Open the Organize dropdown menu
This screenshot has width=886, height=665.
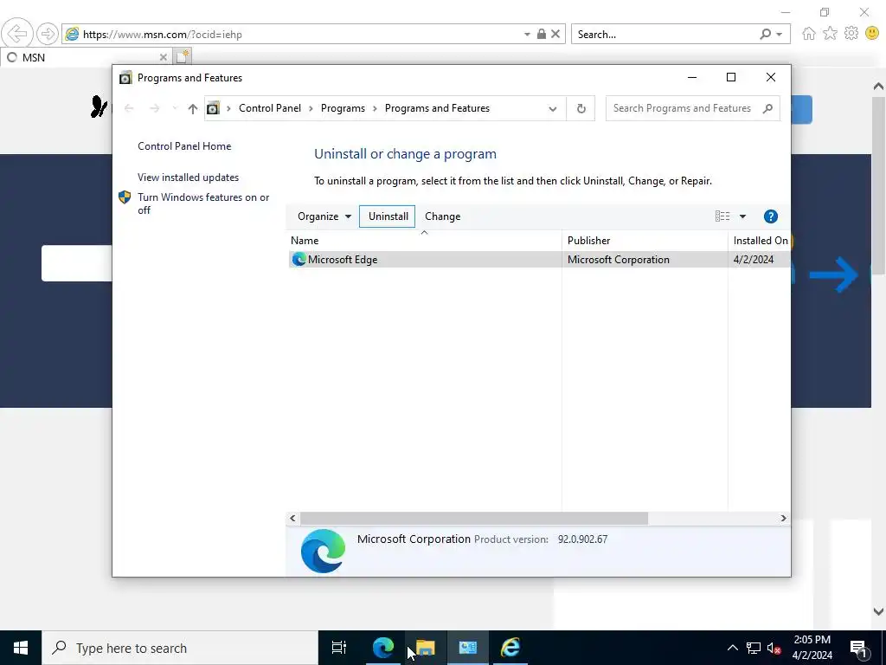pyautogui.click(x=324, y=216)
